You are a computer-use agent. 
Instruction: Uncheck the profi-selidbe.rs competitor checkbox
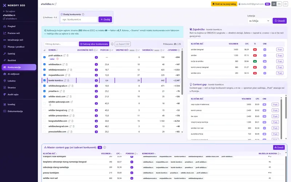pyautogui.click(x=44, y=57)
